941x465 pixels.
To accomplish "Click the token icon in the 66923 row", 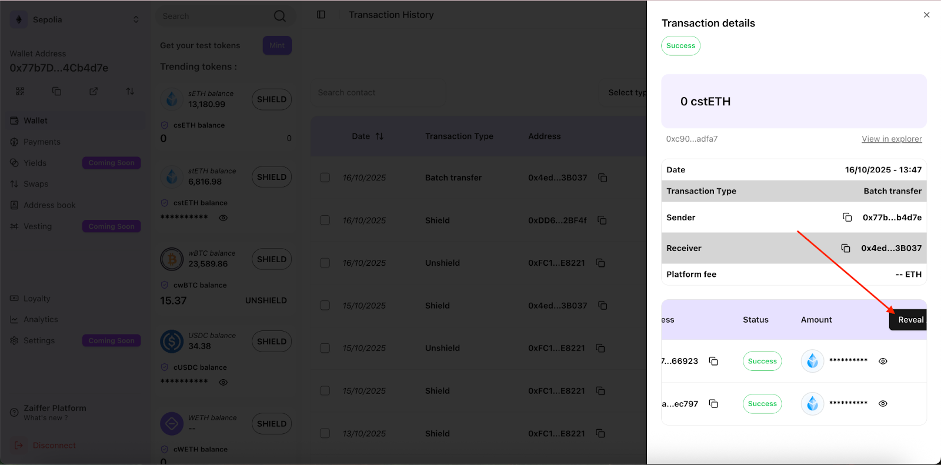I will coord(812,361).
